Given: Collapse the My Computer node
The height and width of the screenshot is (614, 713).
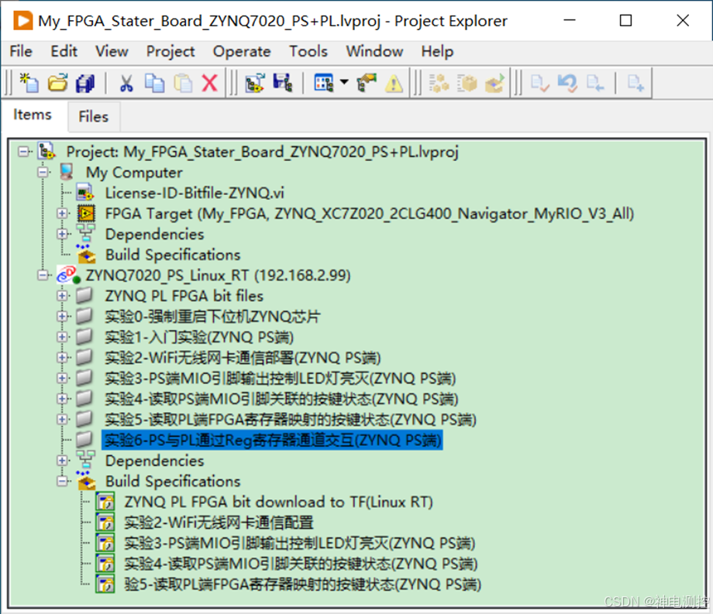Looking at the screenshot, I should point(43,172).
